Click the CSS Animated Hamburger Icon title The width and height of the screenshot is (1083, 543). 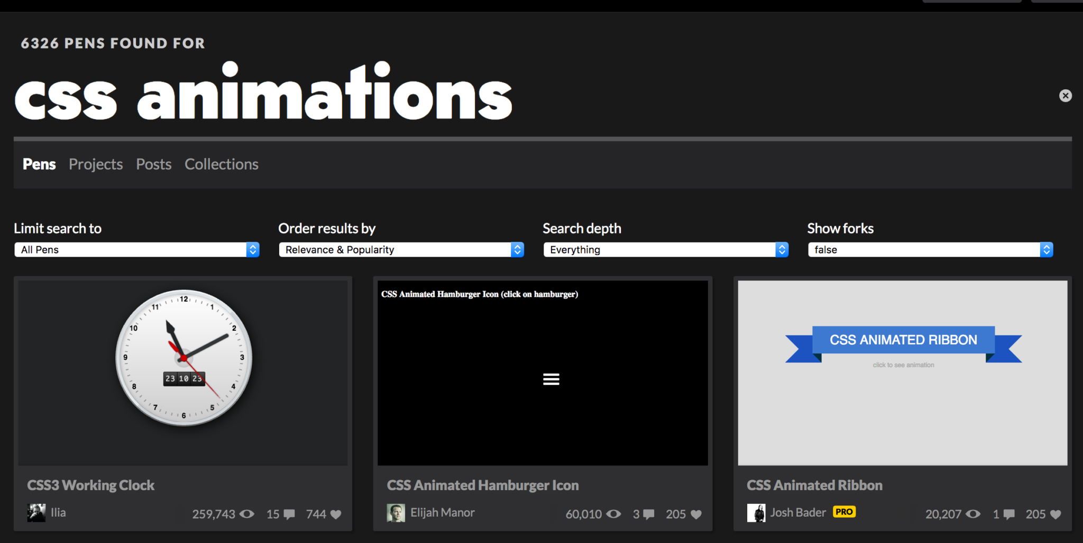(x=483, y=485)
